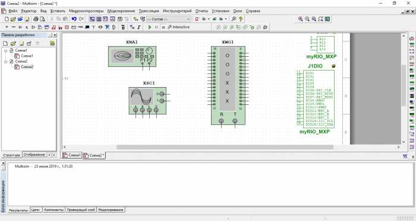
Task: Open the Редактор menu
Action: click(x=29, y=11)
